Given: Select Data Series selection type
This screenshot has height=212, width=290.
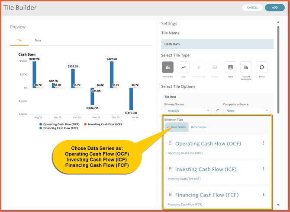Looking at the screenshot, I should 177,127.
